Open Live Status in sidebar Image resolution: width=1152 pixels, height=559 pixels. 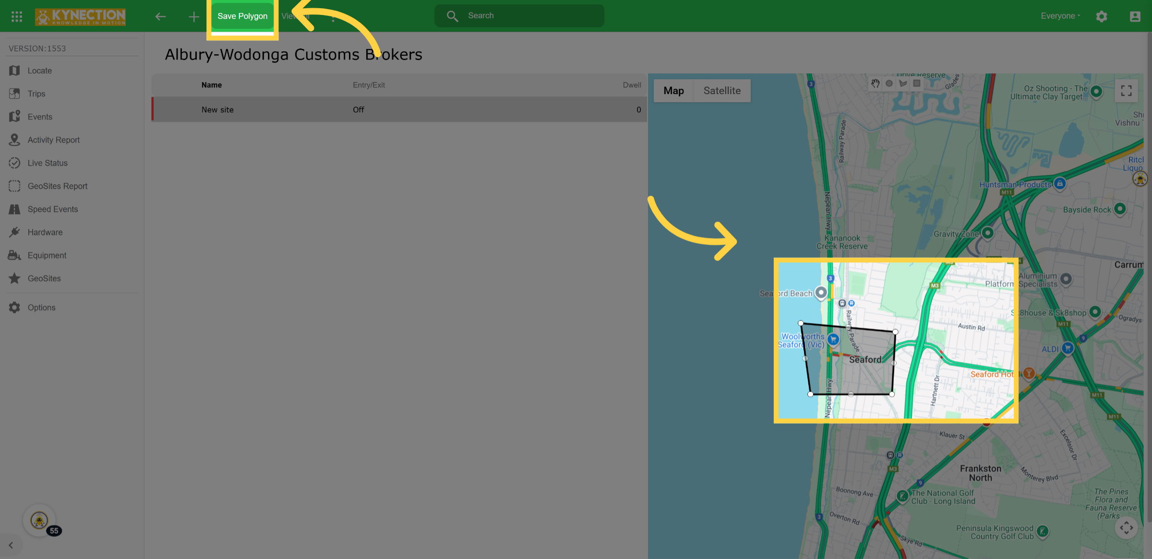click(48, 163)
